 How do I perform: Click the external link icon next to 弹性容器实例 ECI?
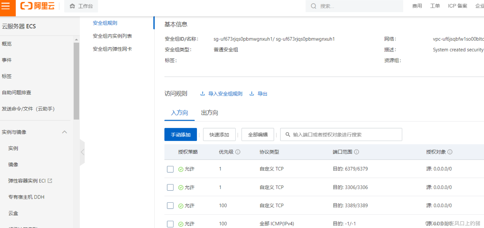pyautogui.click(x=50, y=180)
